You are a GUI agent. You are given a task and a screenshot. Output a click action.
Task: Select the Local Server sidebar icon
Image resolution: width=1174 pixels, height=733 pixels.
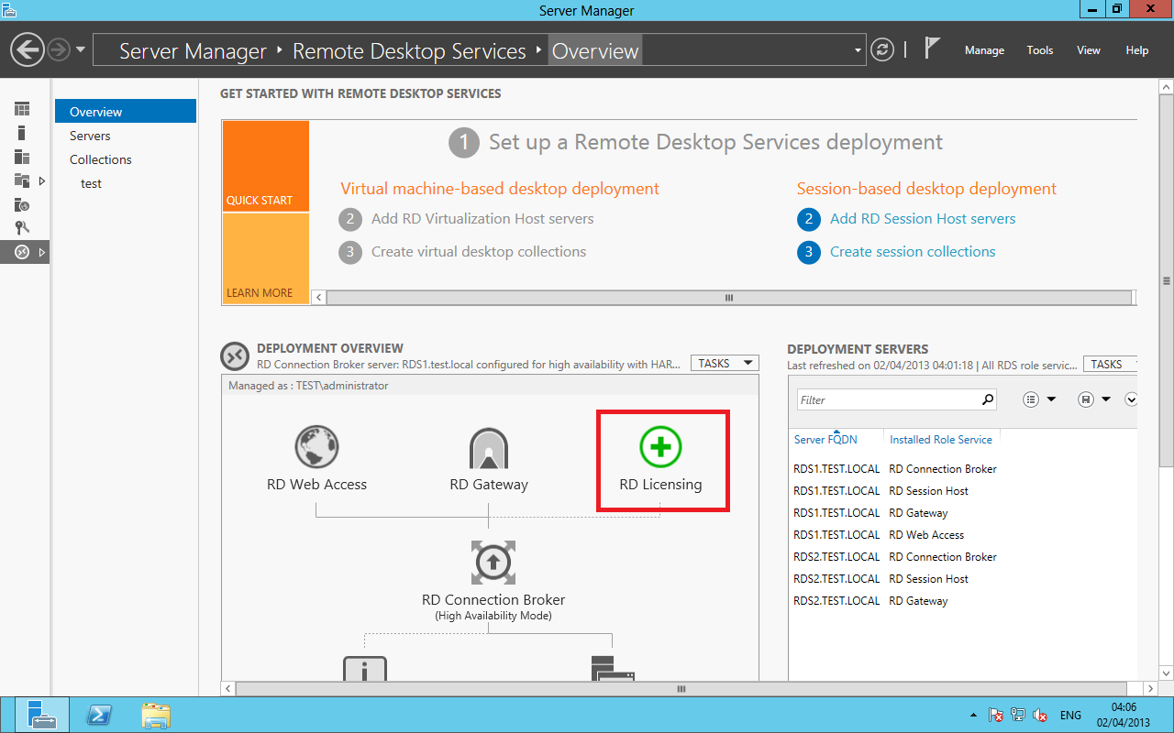tap(22, 133)
